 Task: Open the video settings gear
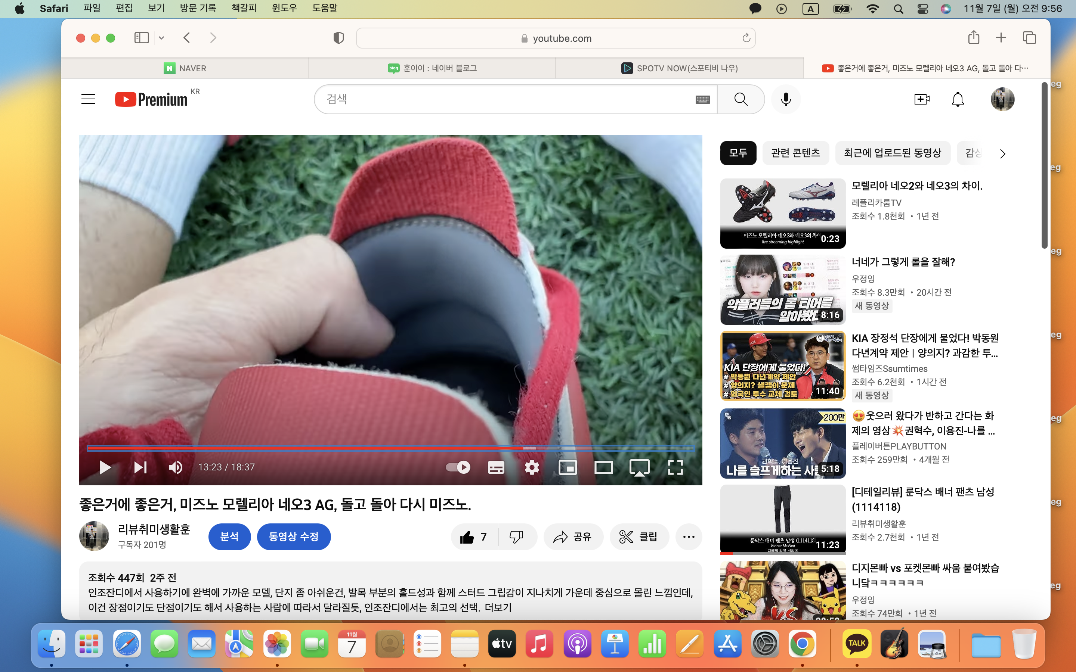(532, 467)
